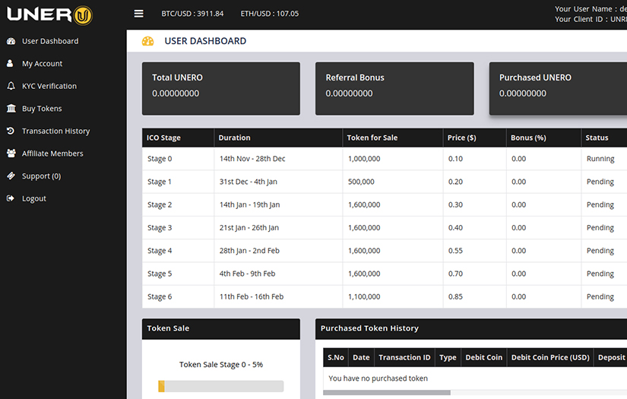627x399 pixels.
Task: Click the ETH/USD : 107.05 ticker
Action: tap(270, 14)
